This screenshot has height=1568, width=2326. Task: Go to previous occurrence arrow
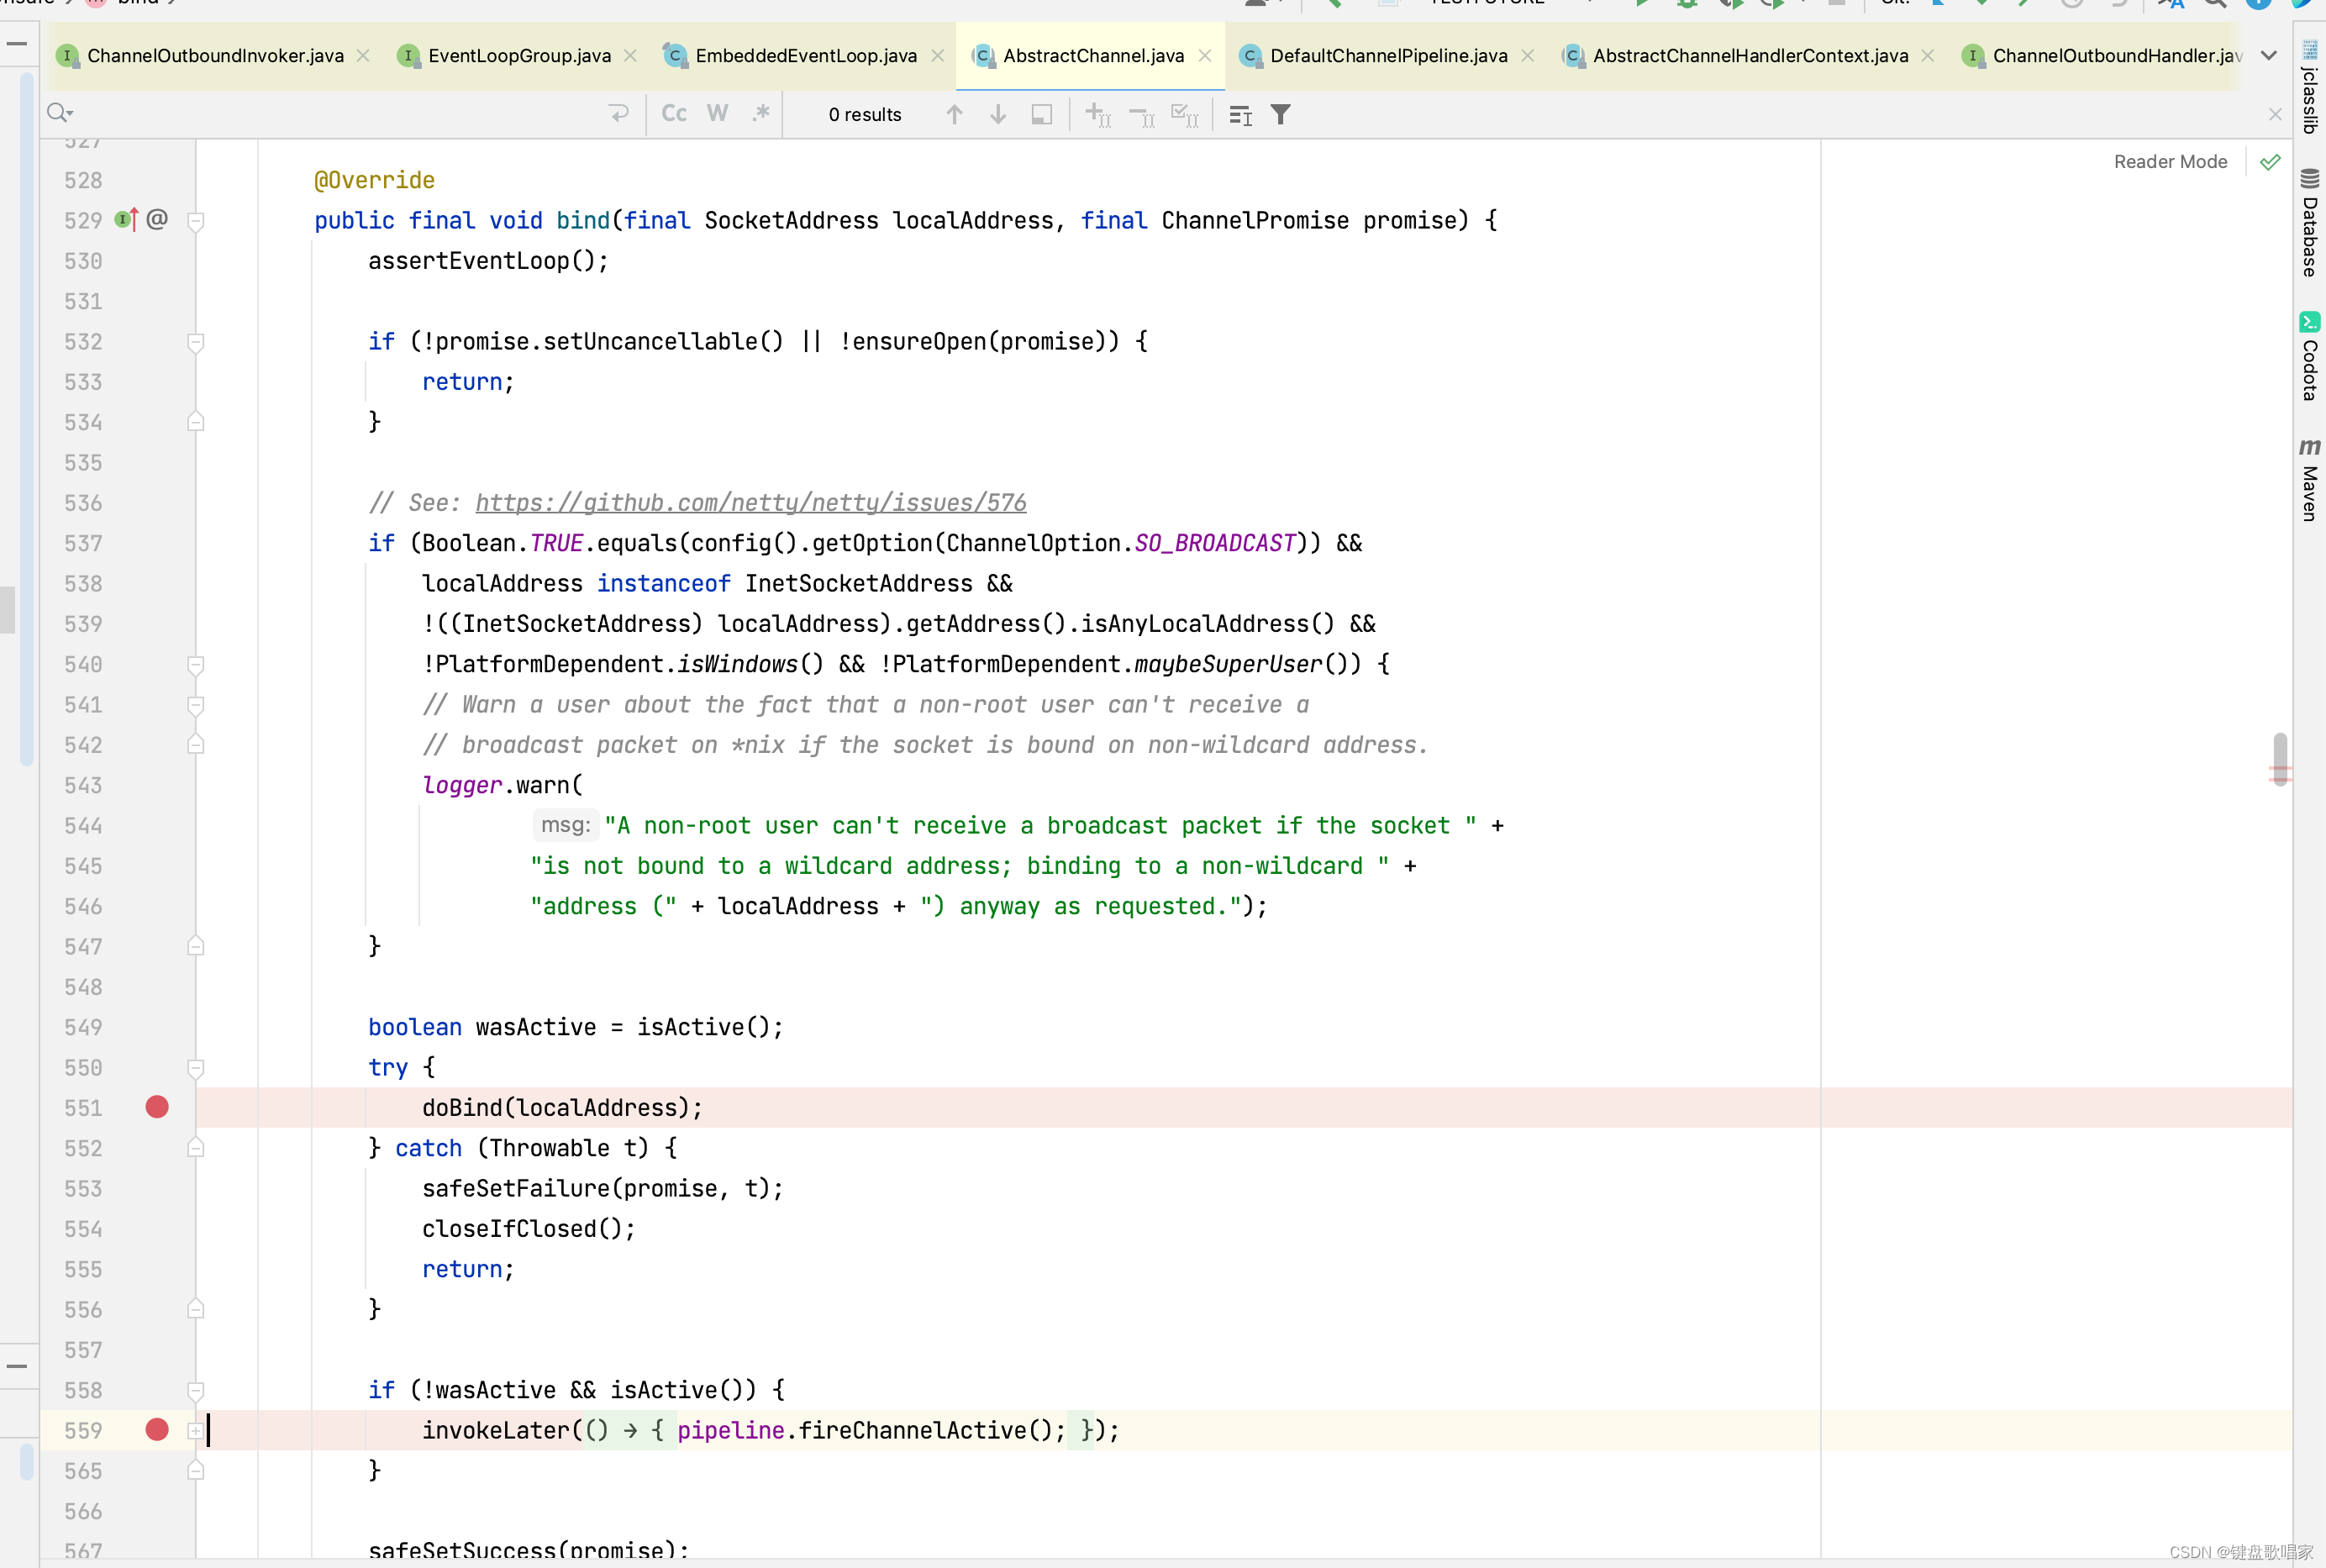[954, 115]
